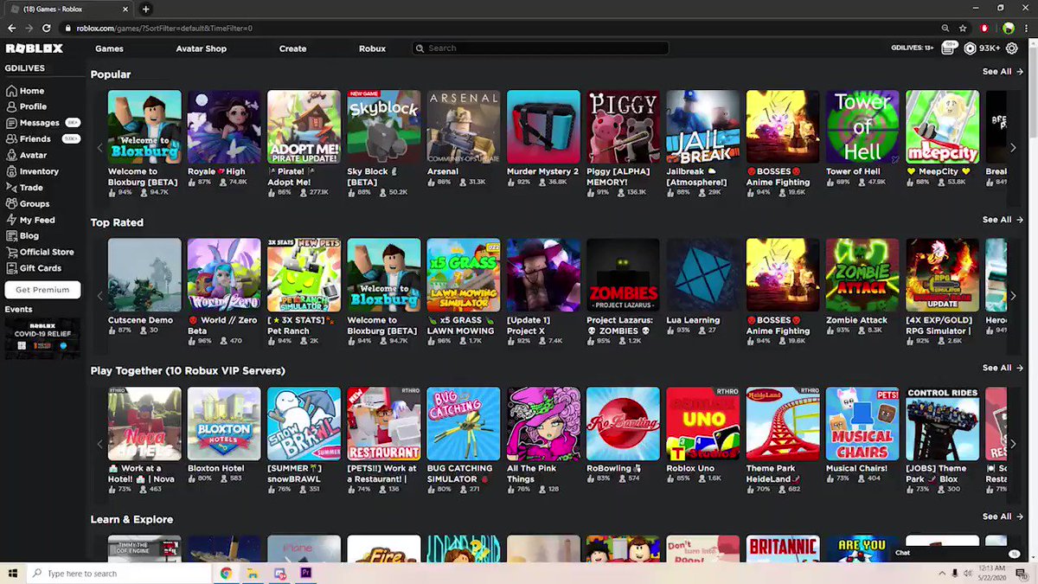Click the Chrome taskbar icon
Screen dimensions: 1038x584
(226, 573)
